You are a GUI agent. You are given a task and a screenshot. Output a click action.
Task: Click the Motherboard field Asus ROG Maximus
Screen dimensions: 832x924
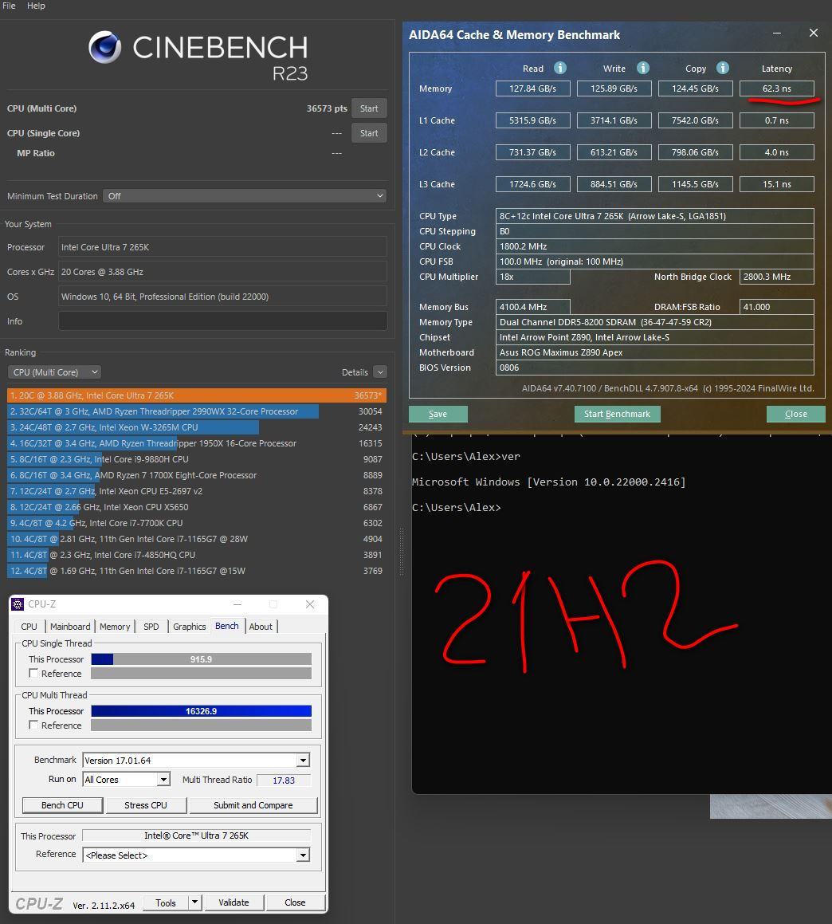pyautogui.click(x=654, y=352)
